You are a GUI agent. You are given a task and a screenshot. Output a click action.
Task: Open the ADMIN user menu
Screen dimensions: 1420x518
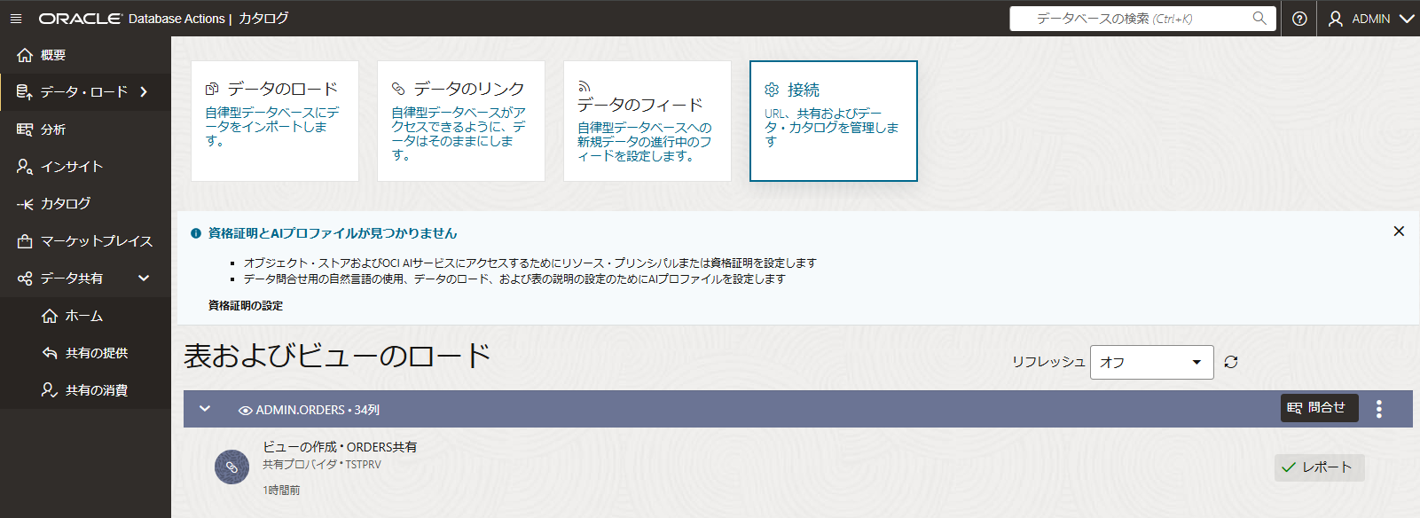[1370, 19]
